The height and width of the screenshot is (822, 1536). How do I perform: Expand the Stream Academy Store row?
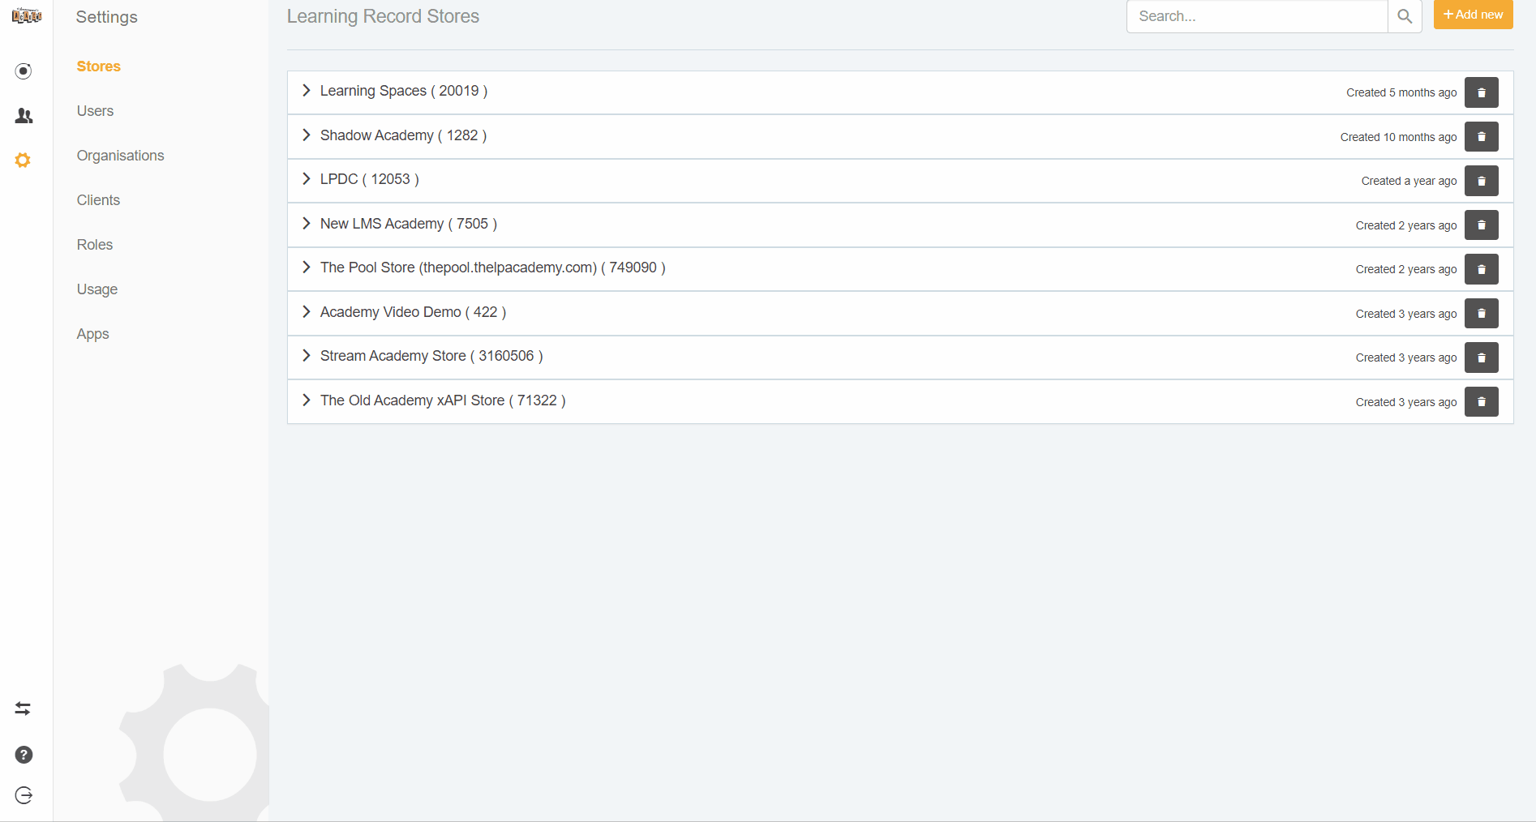click(x=307, y=355)
